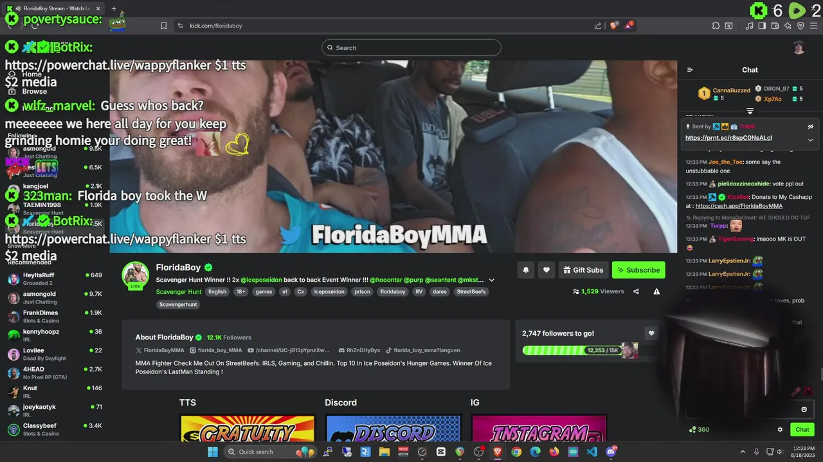
Task: Click the Gratuity TTS panel image
Action: pos(248,428)
